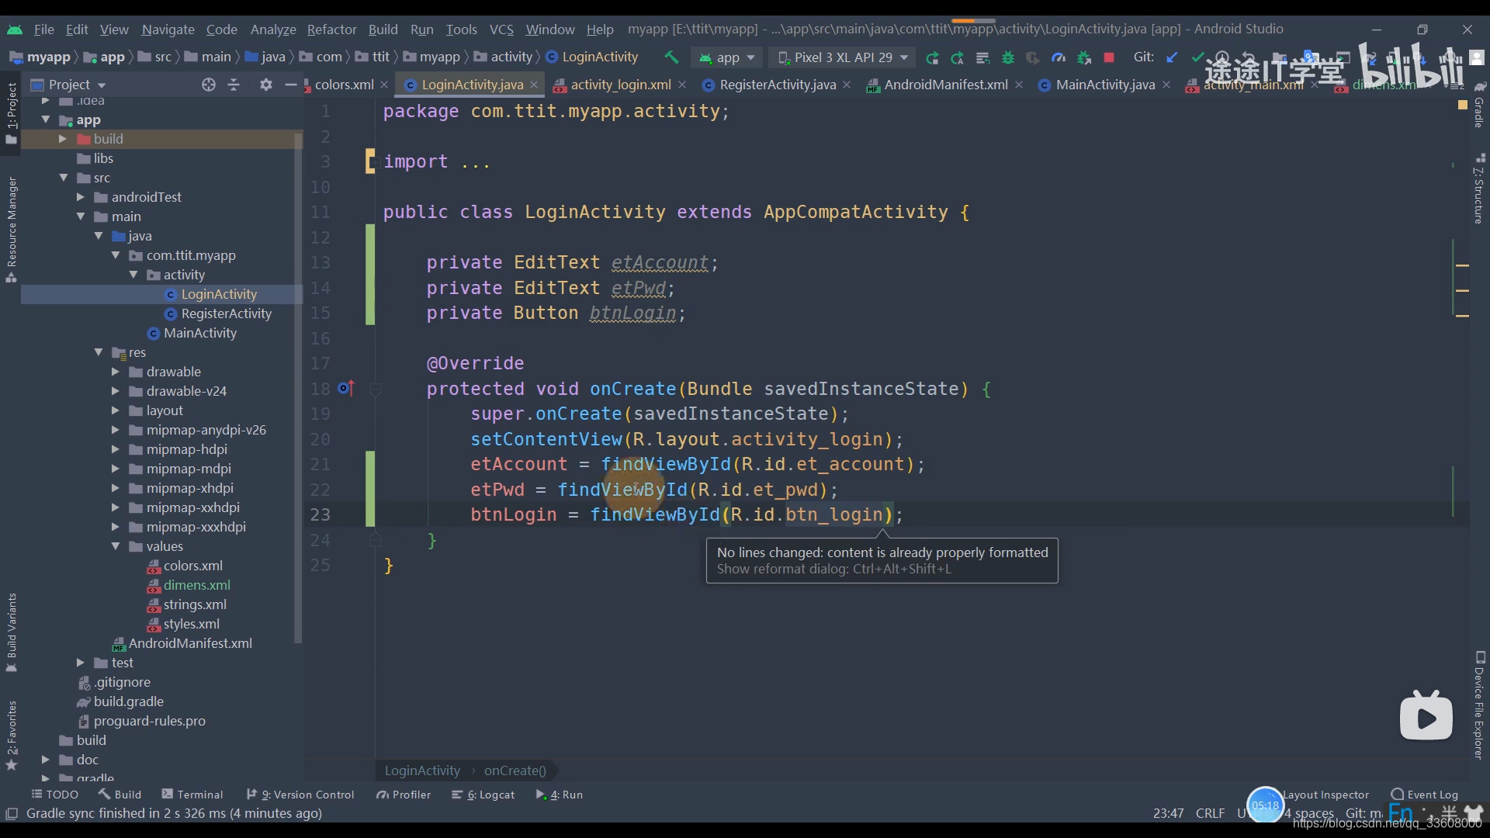
Task: Expand the layout folder in res
Action: [115, 410]
